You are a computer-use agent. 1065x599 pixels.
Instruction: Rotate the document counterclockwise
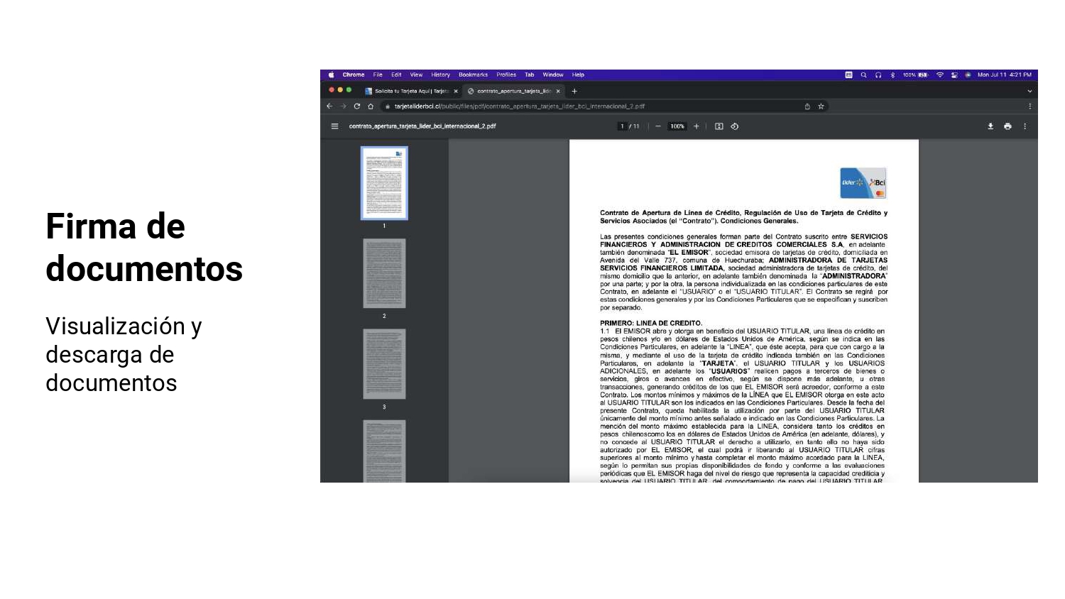pos(735,126)
